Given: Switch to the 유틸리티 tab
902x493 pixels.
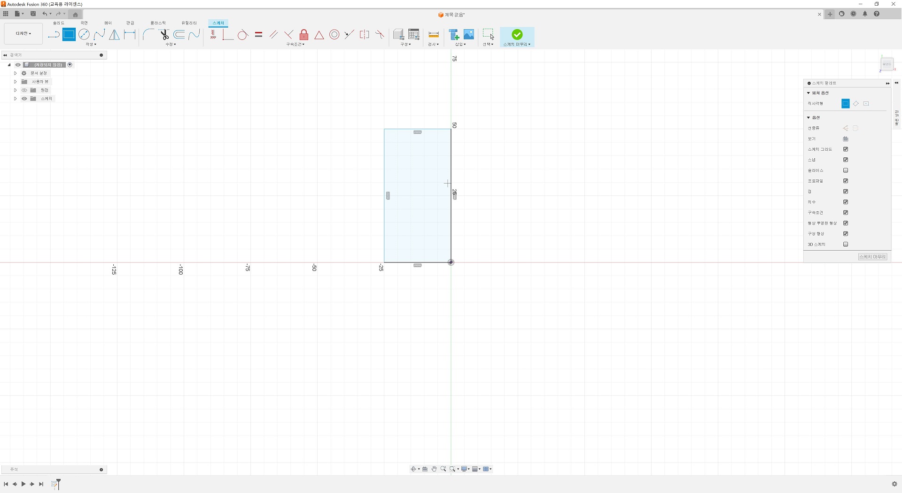Looking at the screenshot, I should (189, 23).
